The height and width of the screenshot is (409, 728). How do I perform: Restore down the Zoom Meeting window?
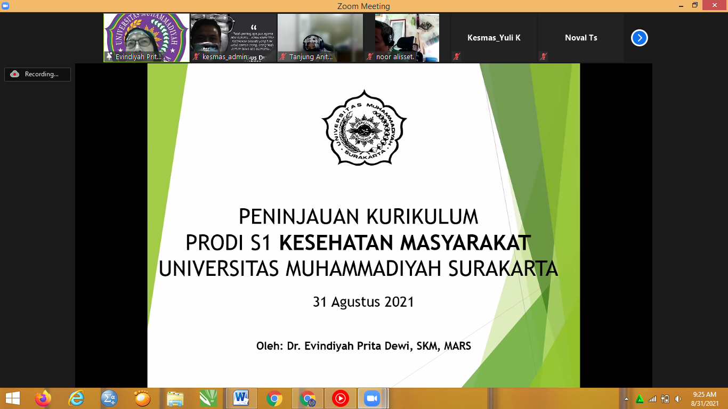pos(694,5)
